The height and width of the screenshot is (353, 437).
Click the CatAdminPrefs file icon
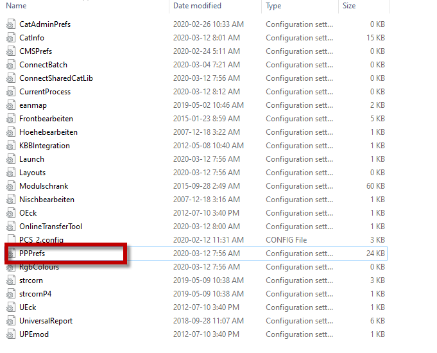click(11, 24)
